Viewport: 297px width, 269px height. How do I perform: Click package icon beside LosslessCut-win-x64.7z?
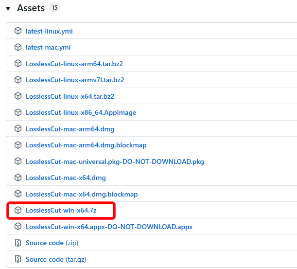tap(18, 210)
